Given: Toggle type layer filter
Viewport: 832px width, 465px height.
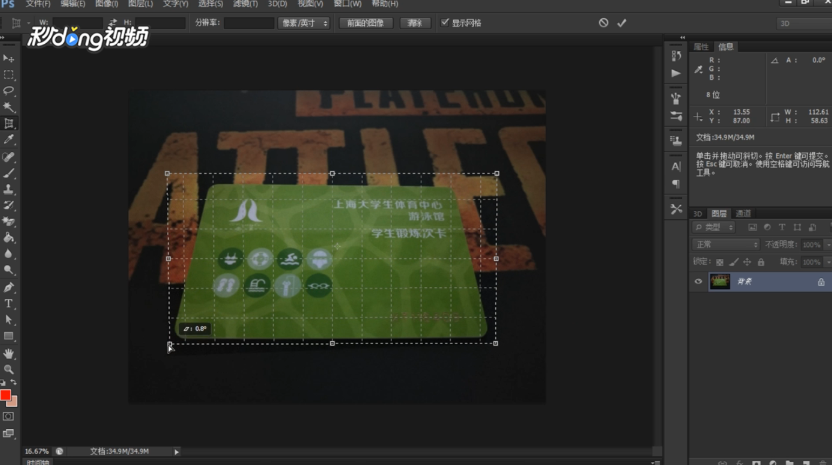Looking at the screenshot, I should click(782, 227).
